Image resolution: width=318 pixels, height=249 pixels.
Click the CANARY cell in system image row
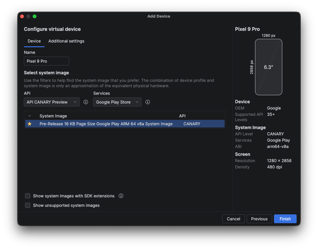192,124
